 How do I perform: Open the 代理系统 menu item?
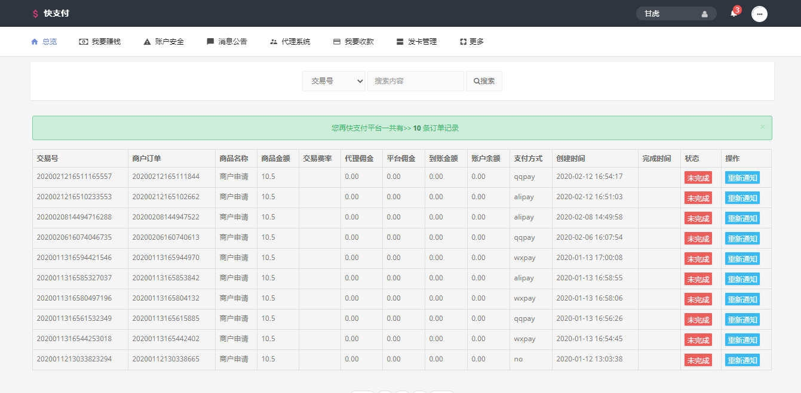click(290, 42)
